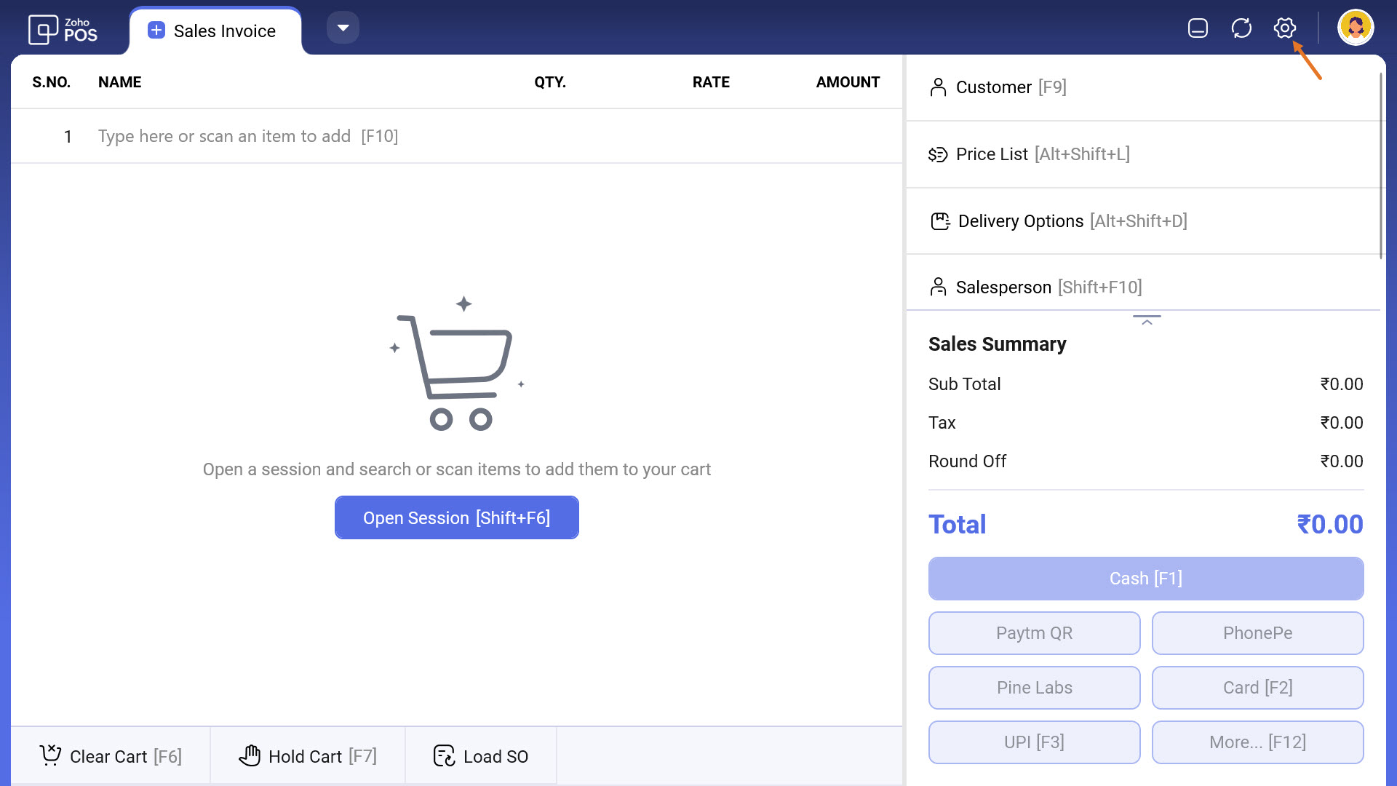1397x786 pixels.
Task: Click Load SO icon button
Action: point(444,755)
